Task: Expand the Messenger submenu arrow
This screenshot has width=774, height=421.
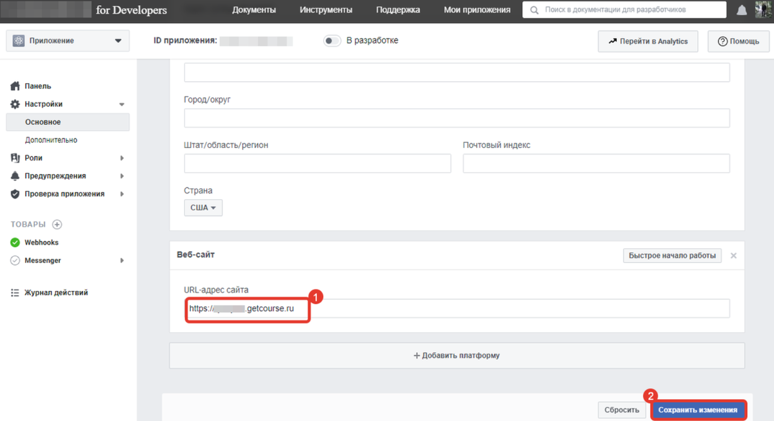Action: [122, 261]
